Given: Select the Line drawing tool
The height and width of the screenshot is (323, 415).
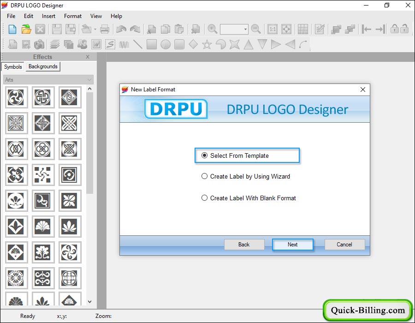Looking at the screenshot, I should coord(137,44).
